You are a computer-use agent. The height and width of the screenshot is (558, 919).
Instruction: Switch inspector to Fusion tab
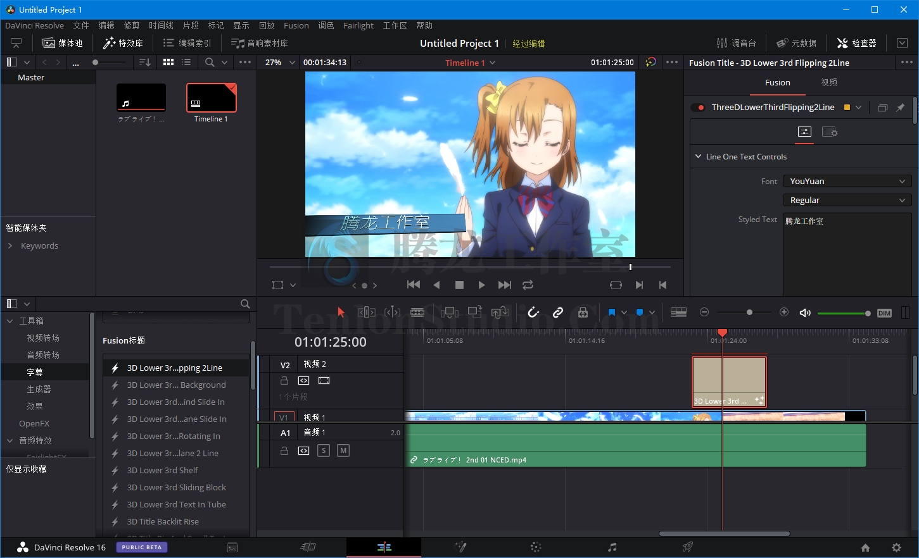pyautogui.click(x=777, y=82)
